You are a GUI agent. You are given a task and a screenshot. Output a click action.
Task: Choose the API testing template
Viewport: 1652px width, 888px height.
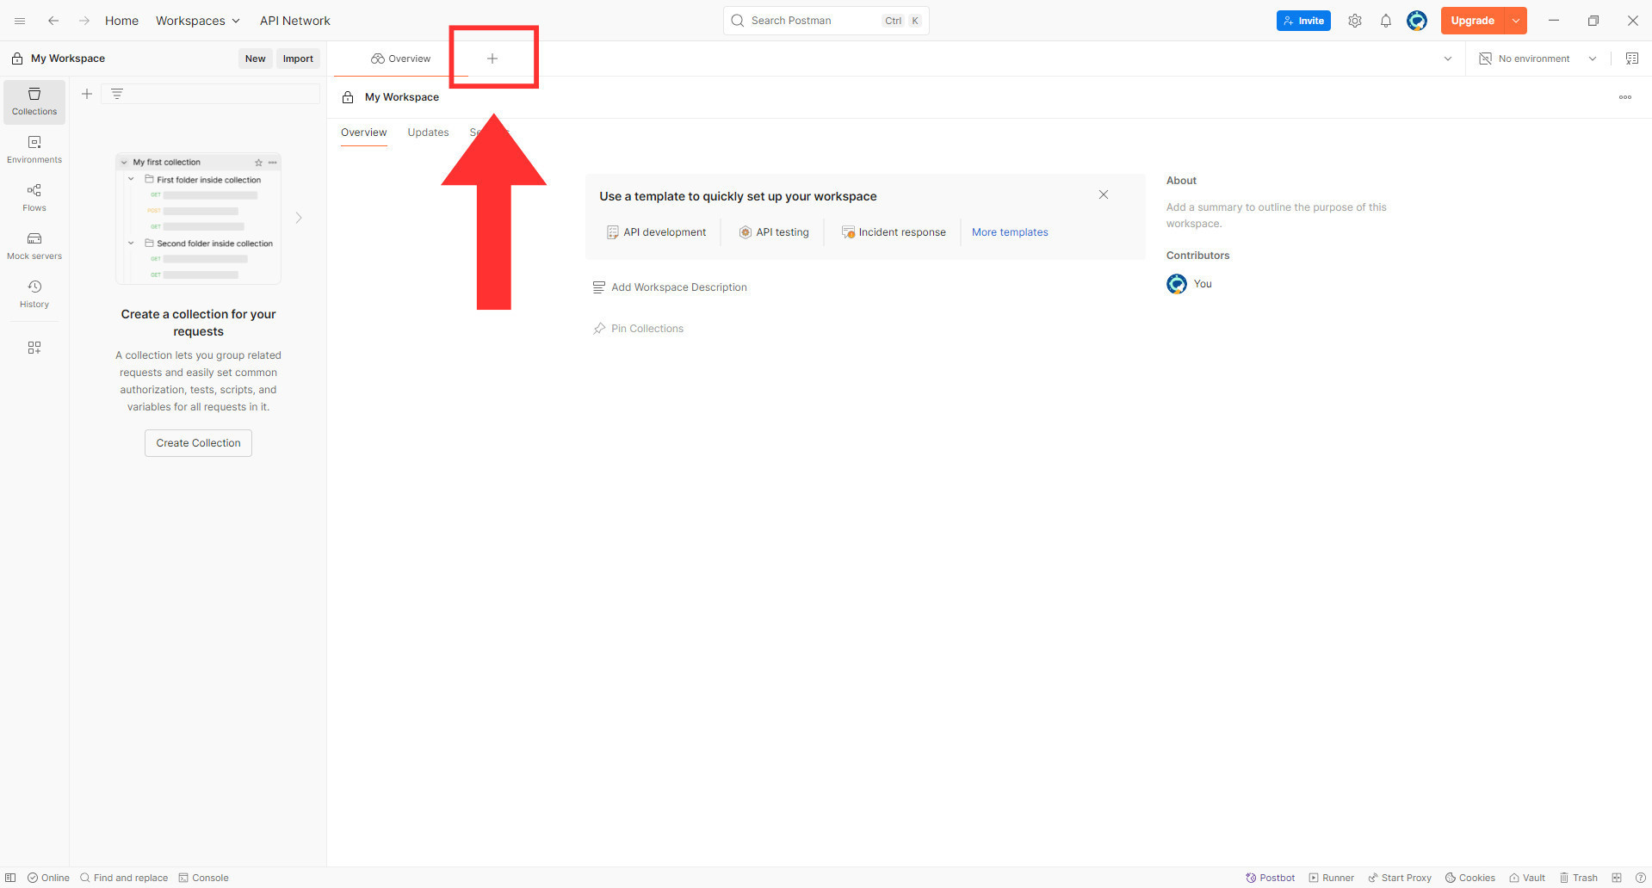[x=774, y=232]
